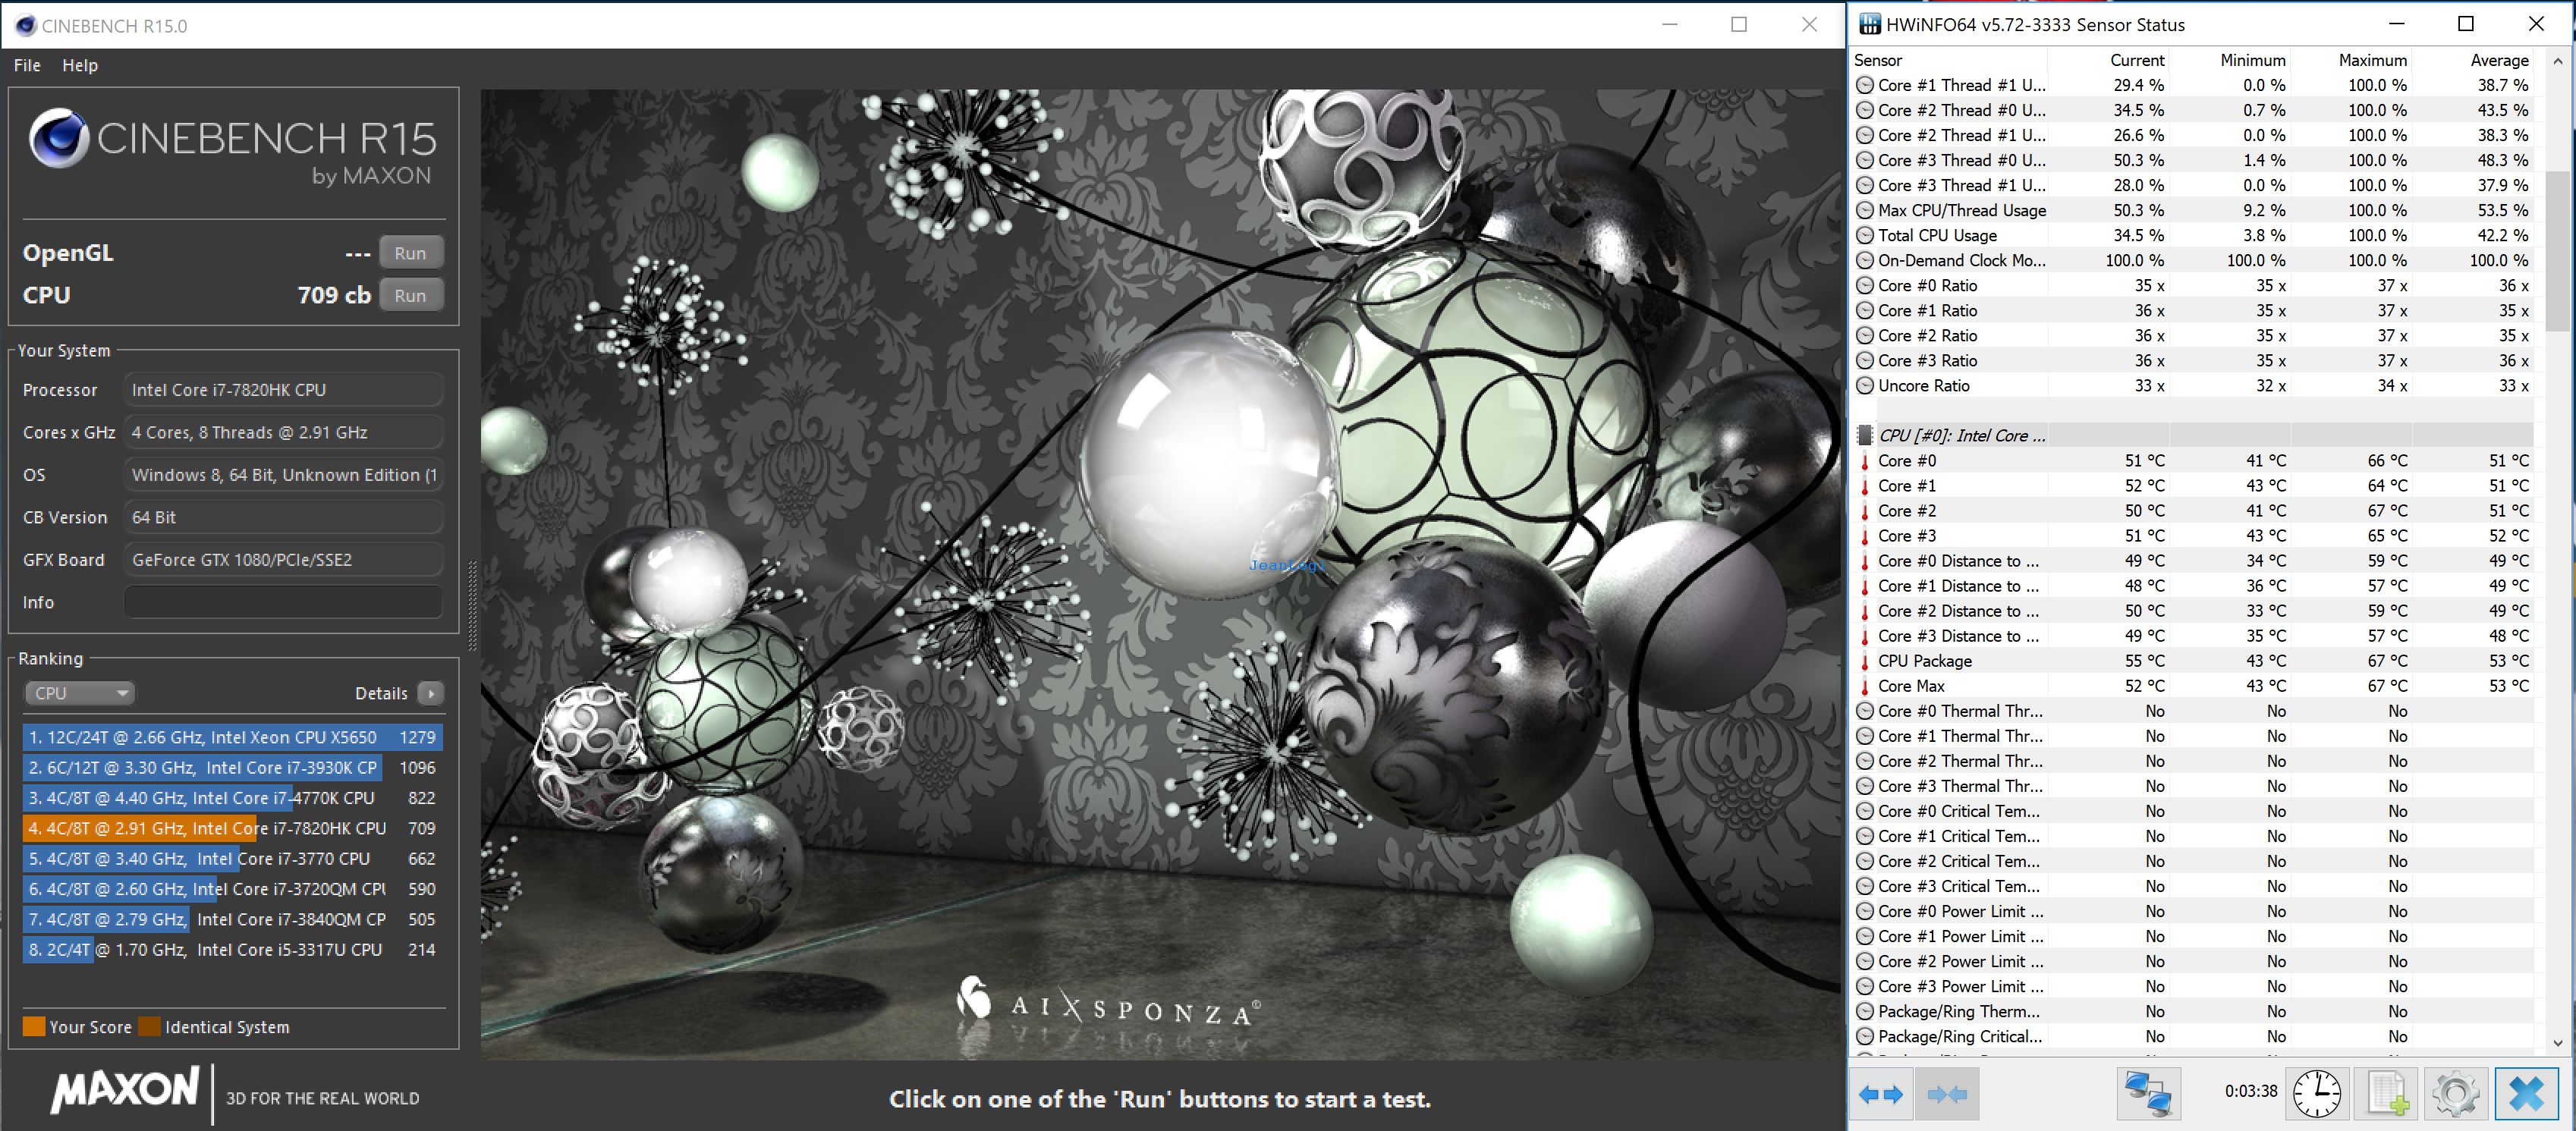Click the OS field Windows 8, 64 Bit
This screenshot has height=1131, width=2576.
[x=283, y=475]
